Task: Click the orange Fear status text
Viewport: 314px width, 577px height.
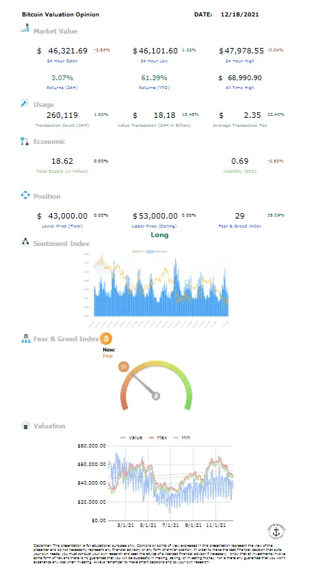Action: tap(108, 356)
